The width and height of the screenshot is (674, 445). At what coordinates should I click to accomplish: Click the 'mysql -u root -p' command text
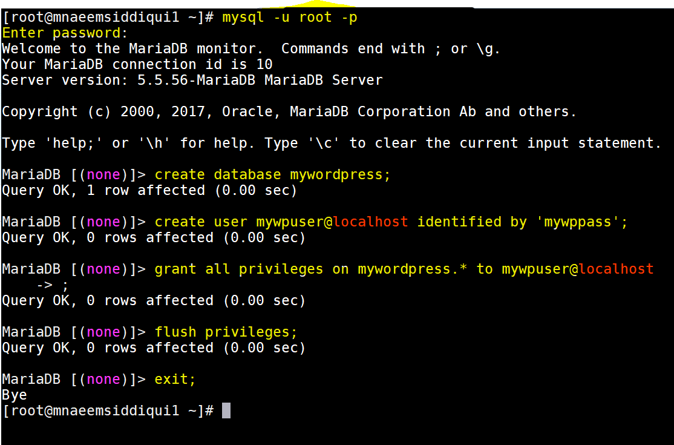tap(290, 17)
